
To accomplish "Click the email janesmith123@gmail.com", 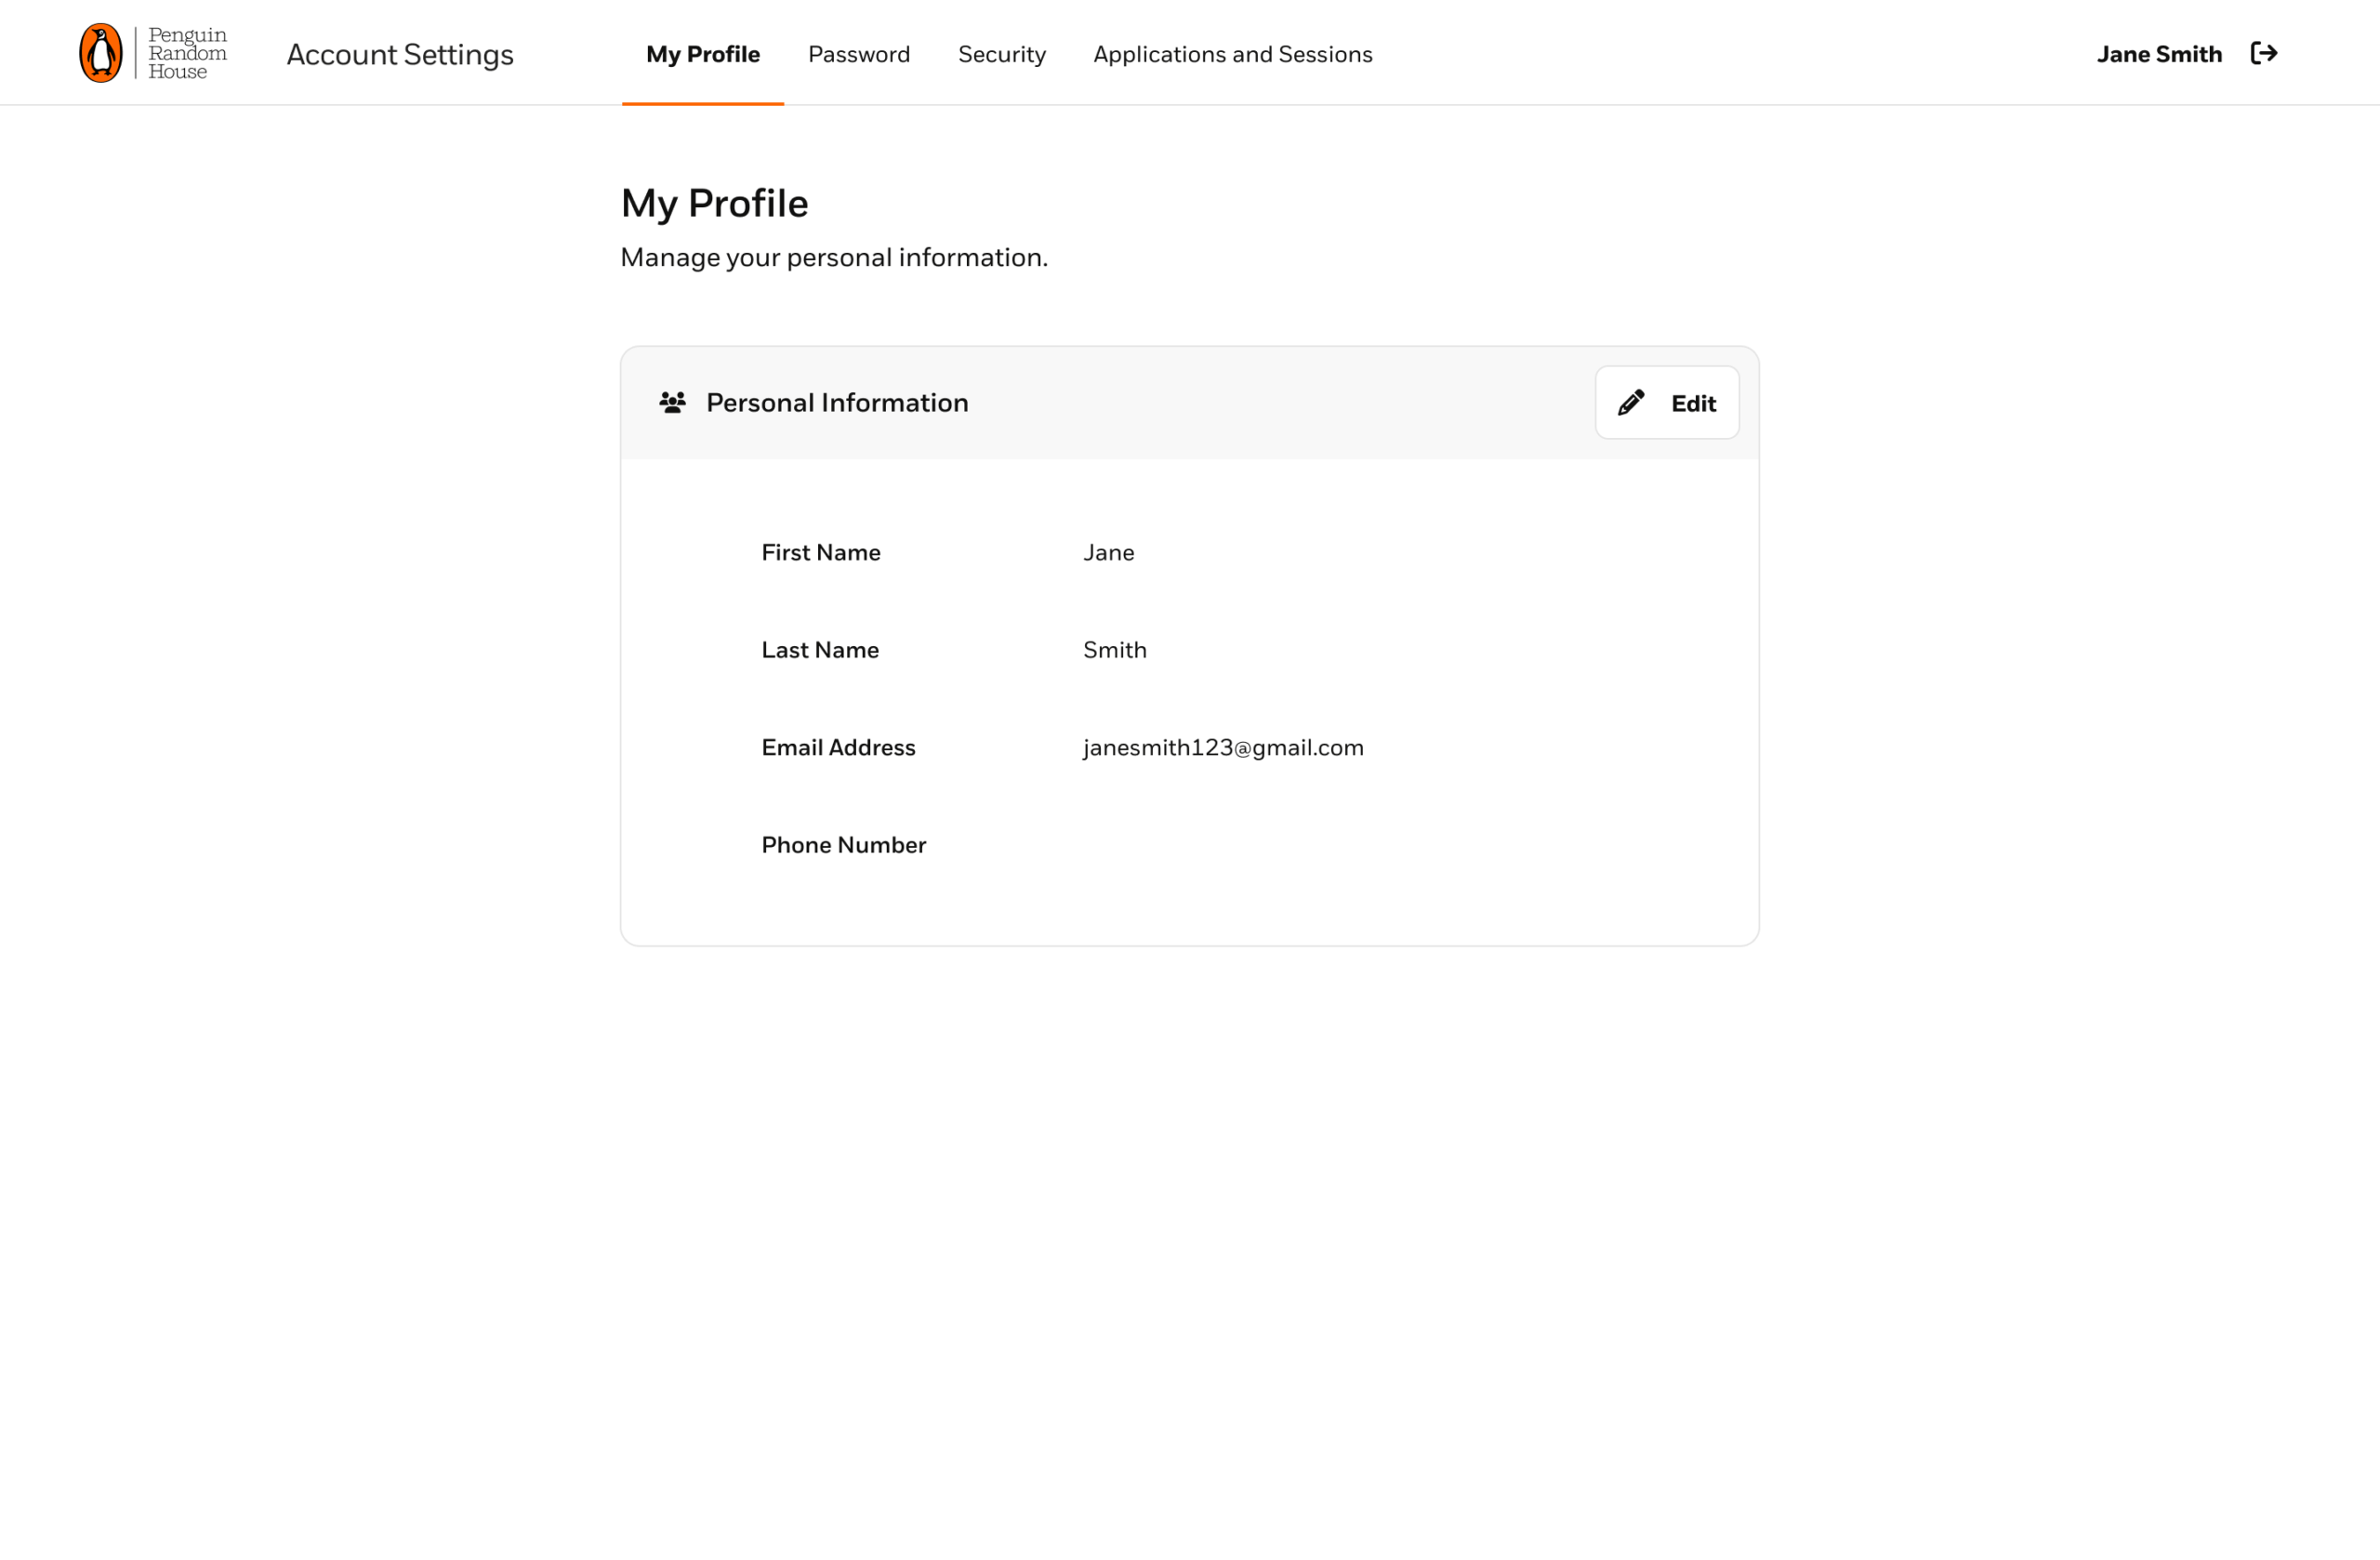I will [x=1222, y=748].
